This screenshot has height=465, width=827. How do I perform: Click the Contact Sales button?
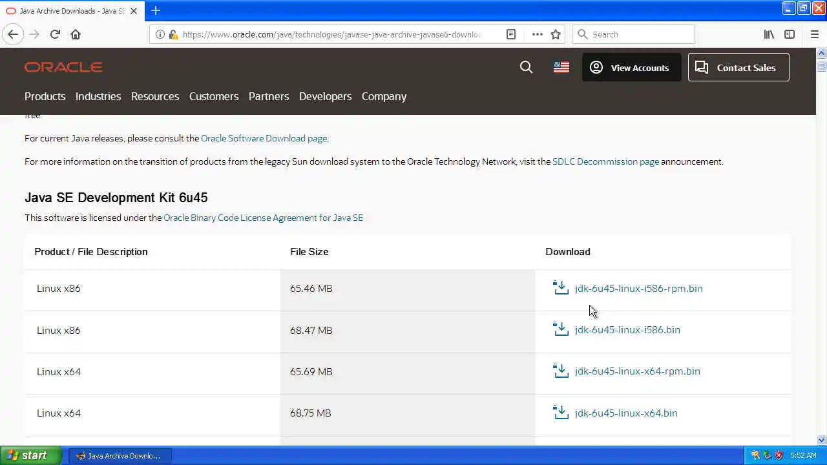pyautogui.click(x=738, y=67)
